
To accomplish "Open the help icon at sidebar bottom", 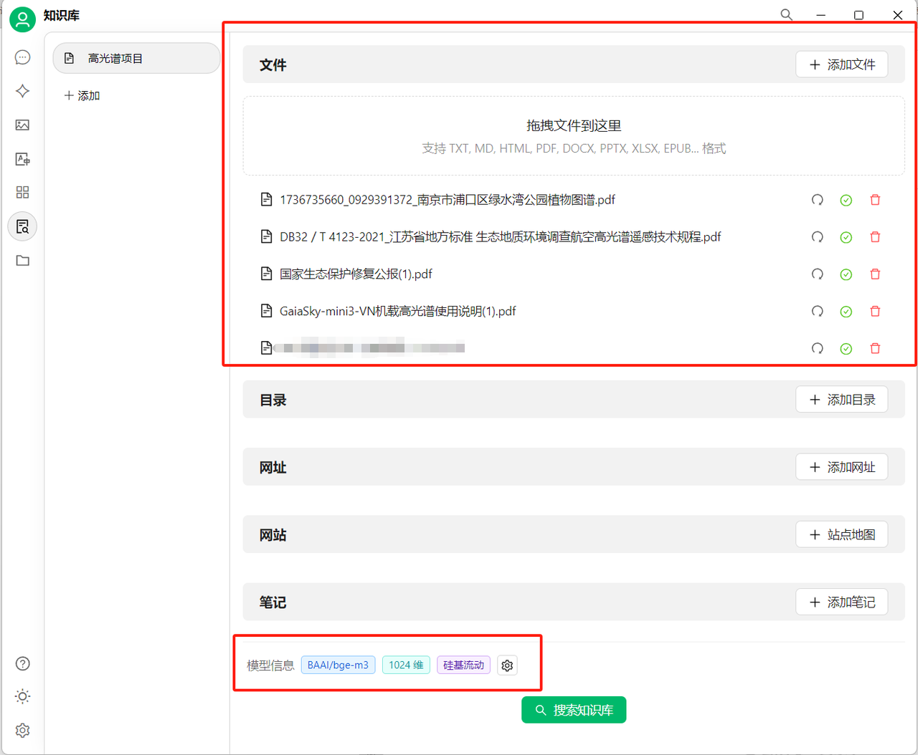I will (x=22, y=663).
